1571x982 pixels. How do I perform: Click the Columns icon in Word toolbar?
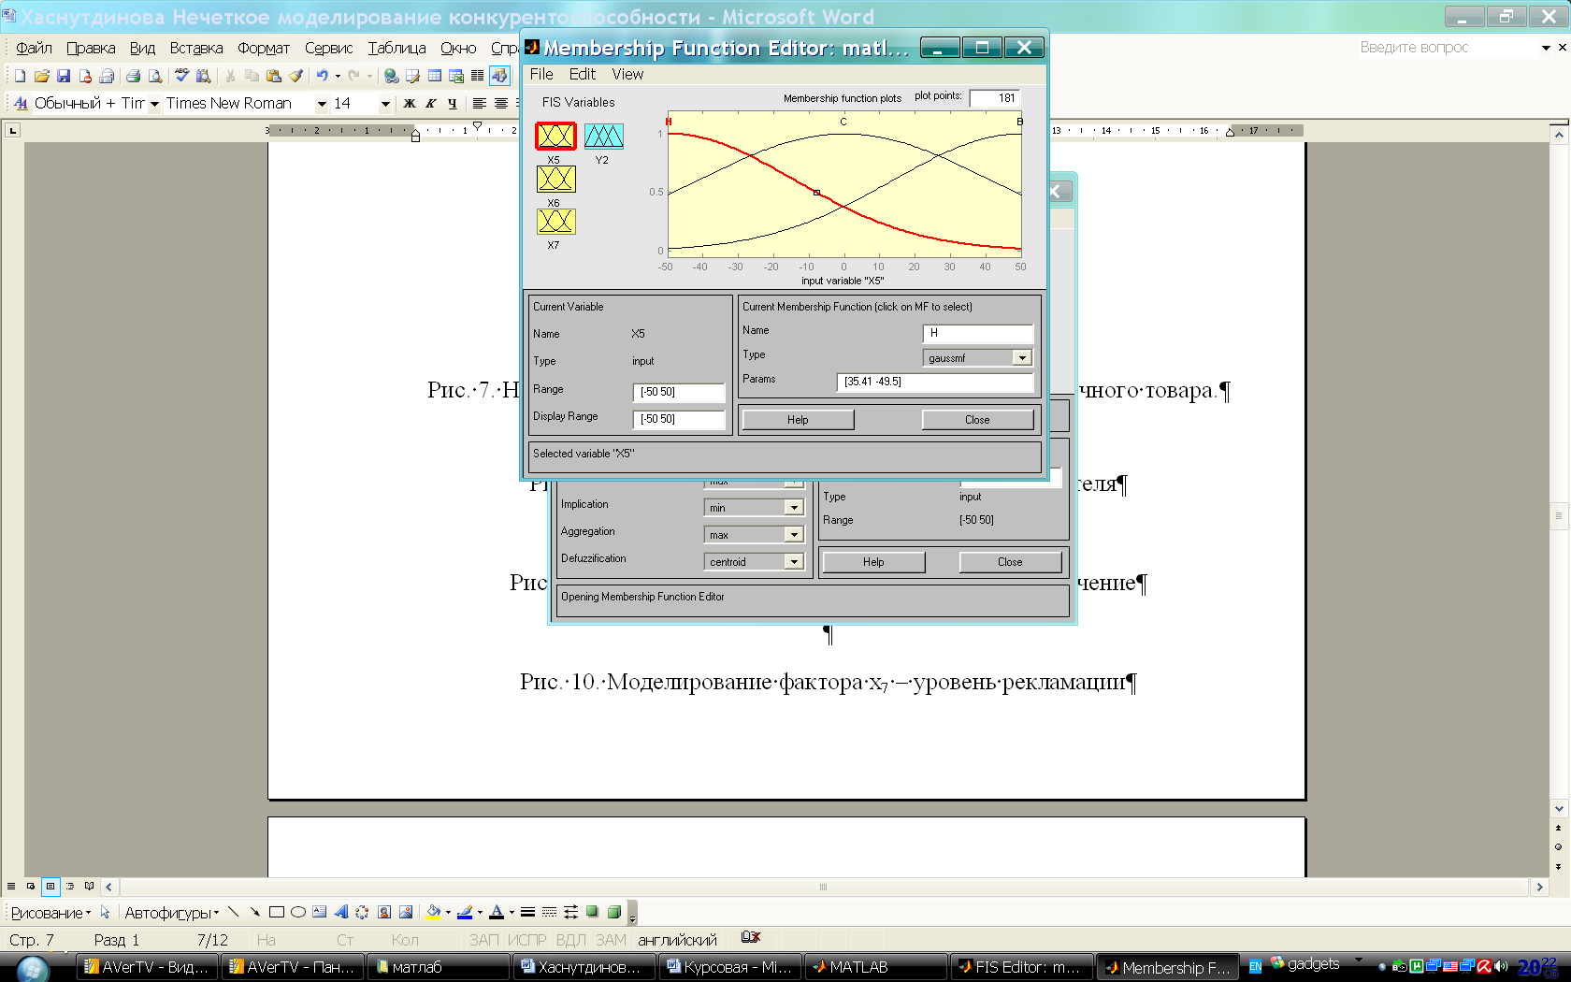pyautogui.click(x=478, y=76)
